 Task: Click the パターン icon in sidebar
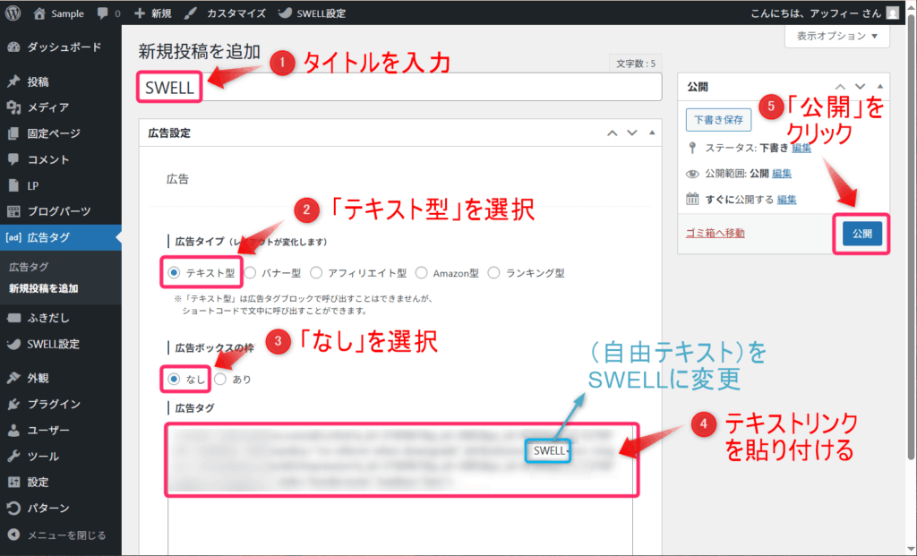tap(13, 508)
